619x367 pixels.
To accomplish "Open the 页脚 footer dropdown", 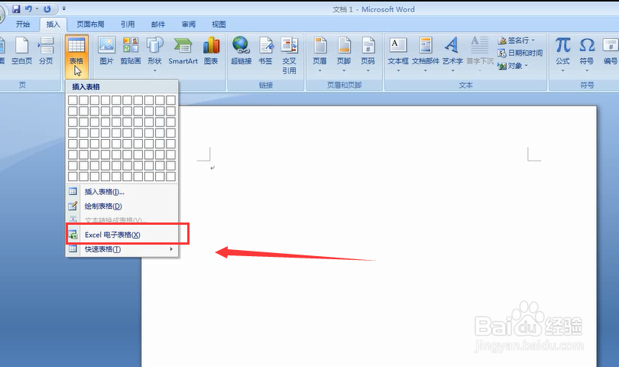I will click(x=344, y=54).
